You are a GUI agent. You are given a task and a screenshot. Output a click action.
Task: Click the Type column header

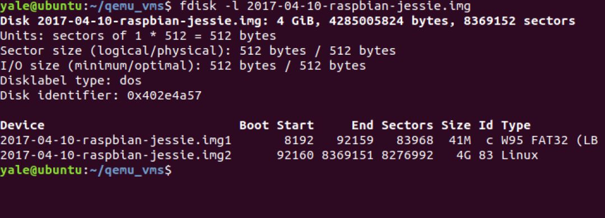click(x=516, y=126)
